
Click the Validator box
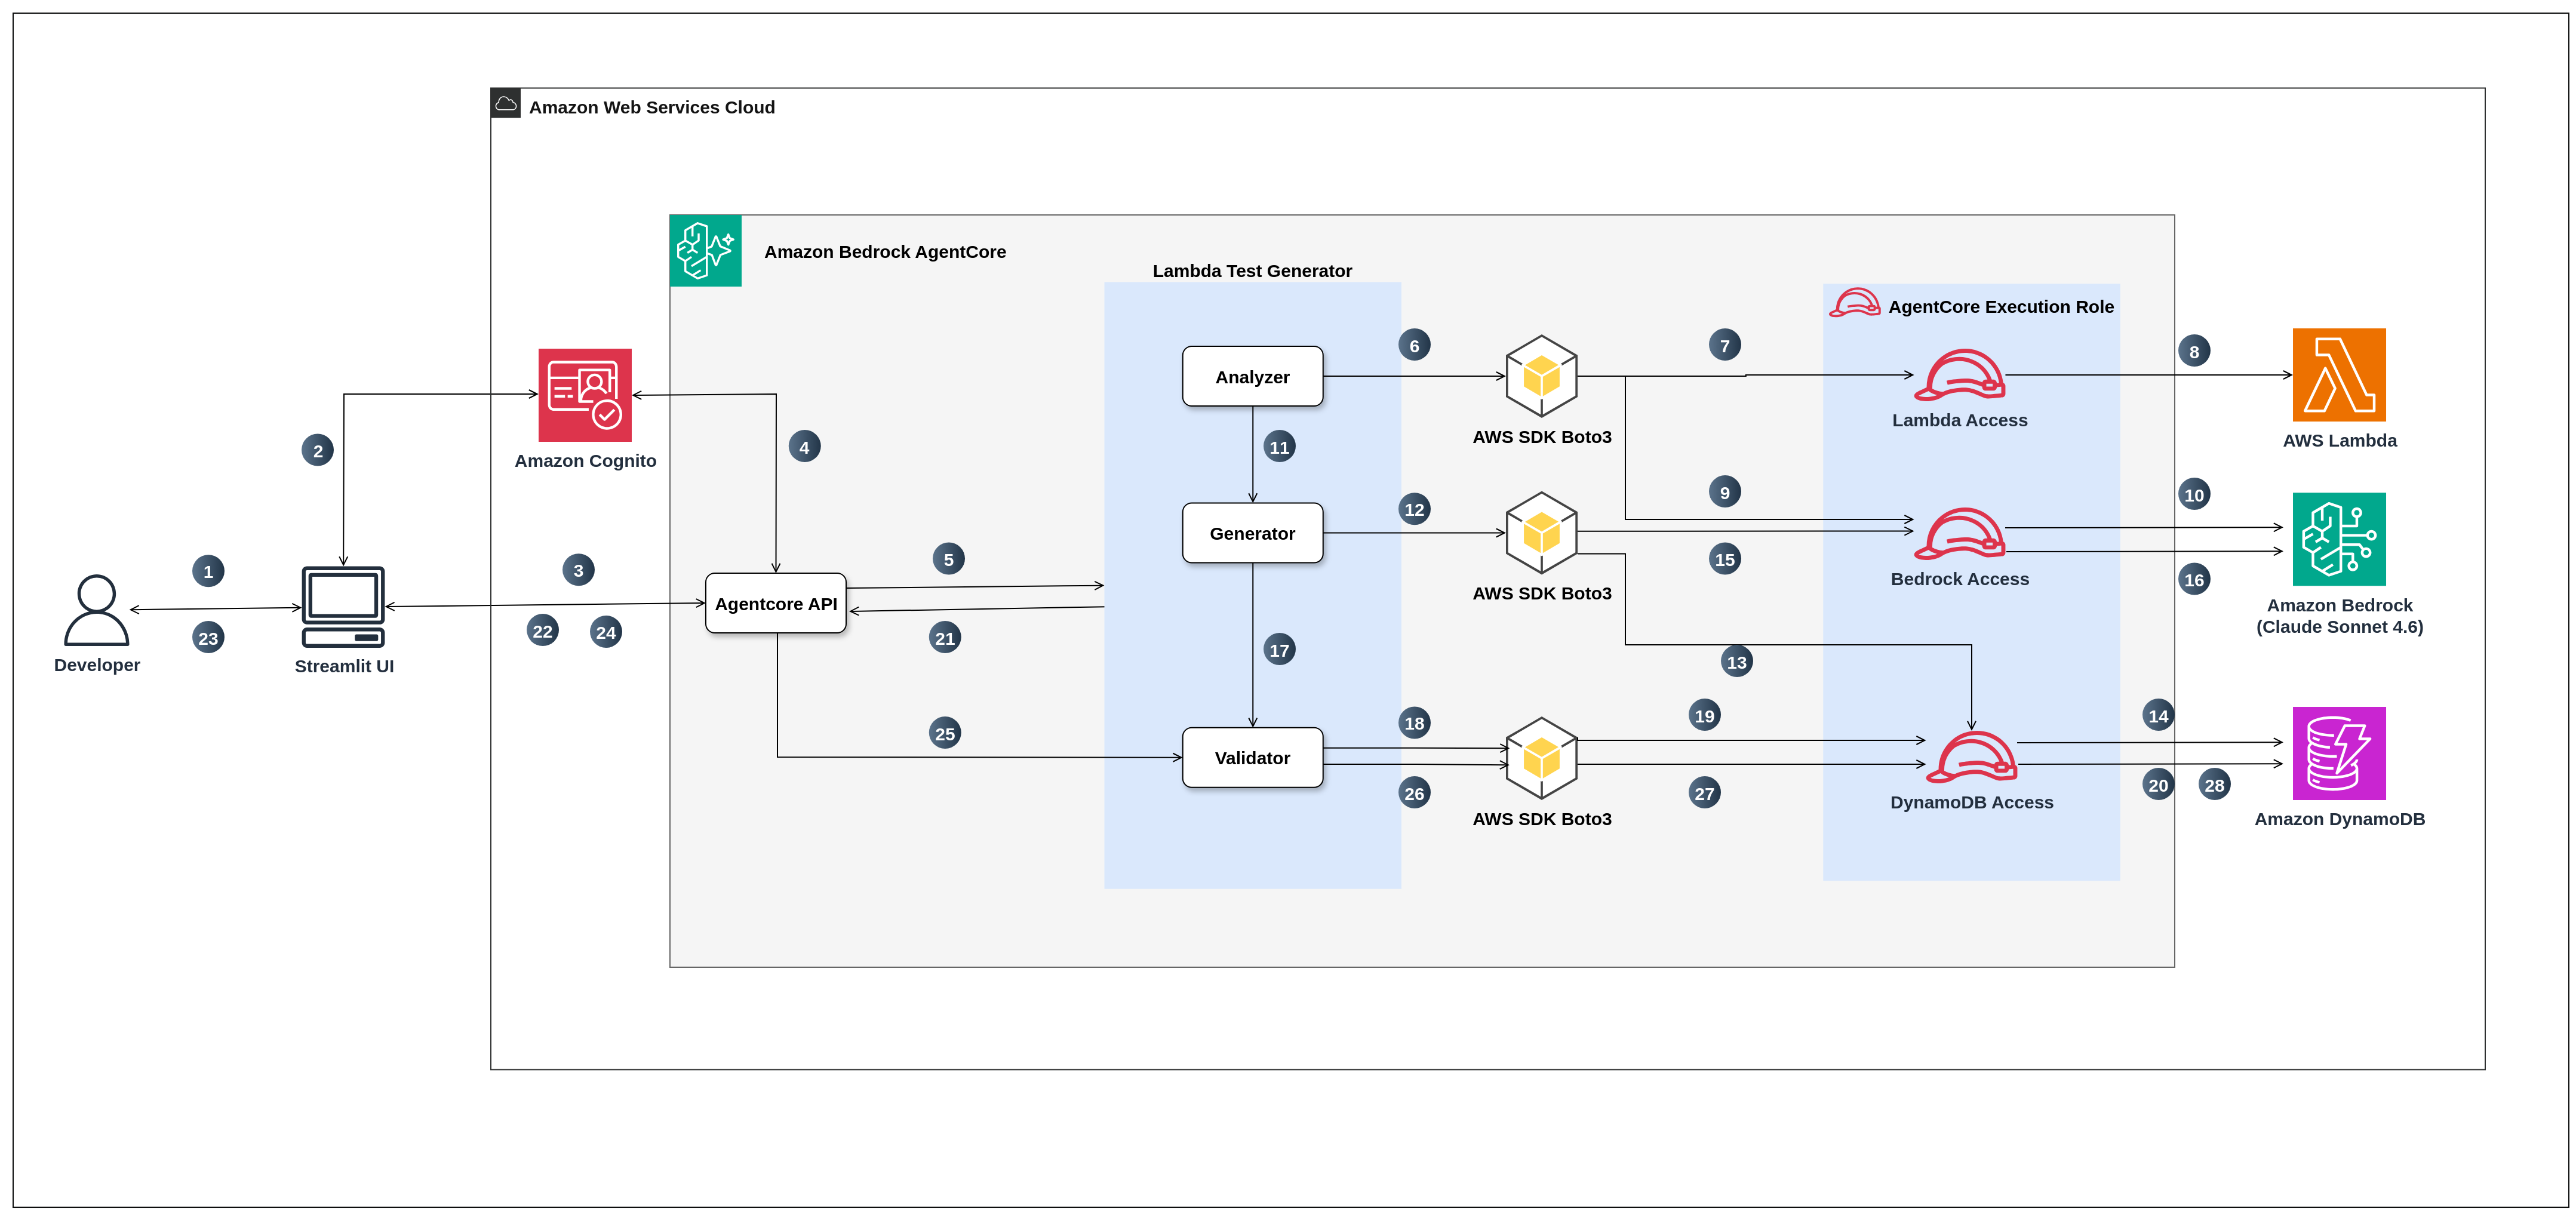coord(1252,758)
